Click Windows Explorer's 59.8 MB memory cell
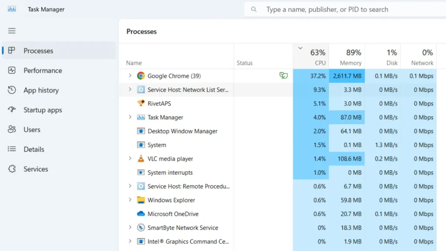 [347, 200]
